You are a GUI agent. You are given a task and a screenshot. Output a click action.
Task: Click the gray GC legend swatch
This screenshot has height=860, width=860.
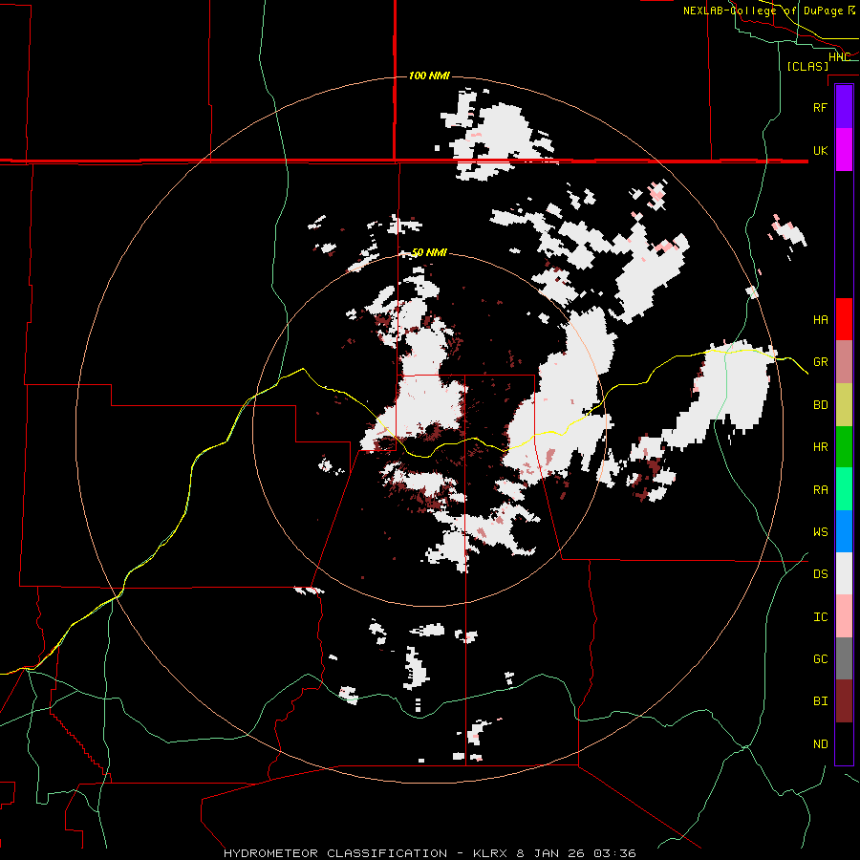click(844, 658)
